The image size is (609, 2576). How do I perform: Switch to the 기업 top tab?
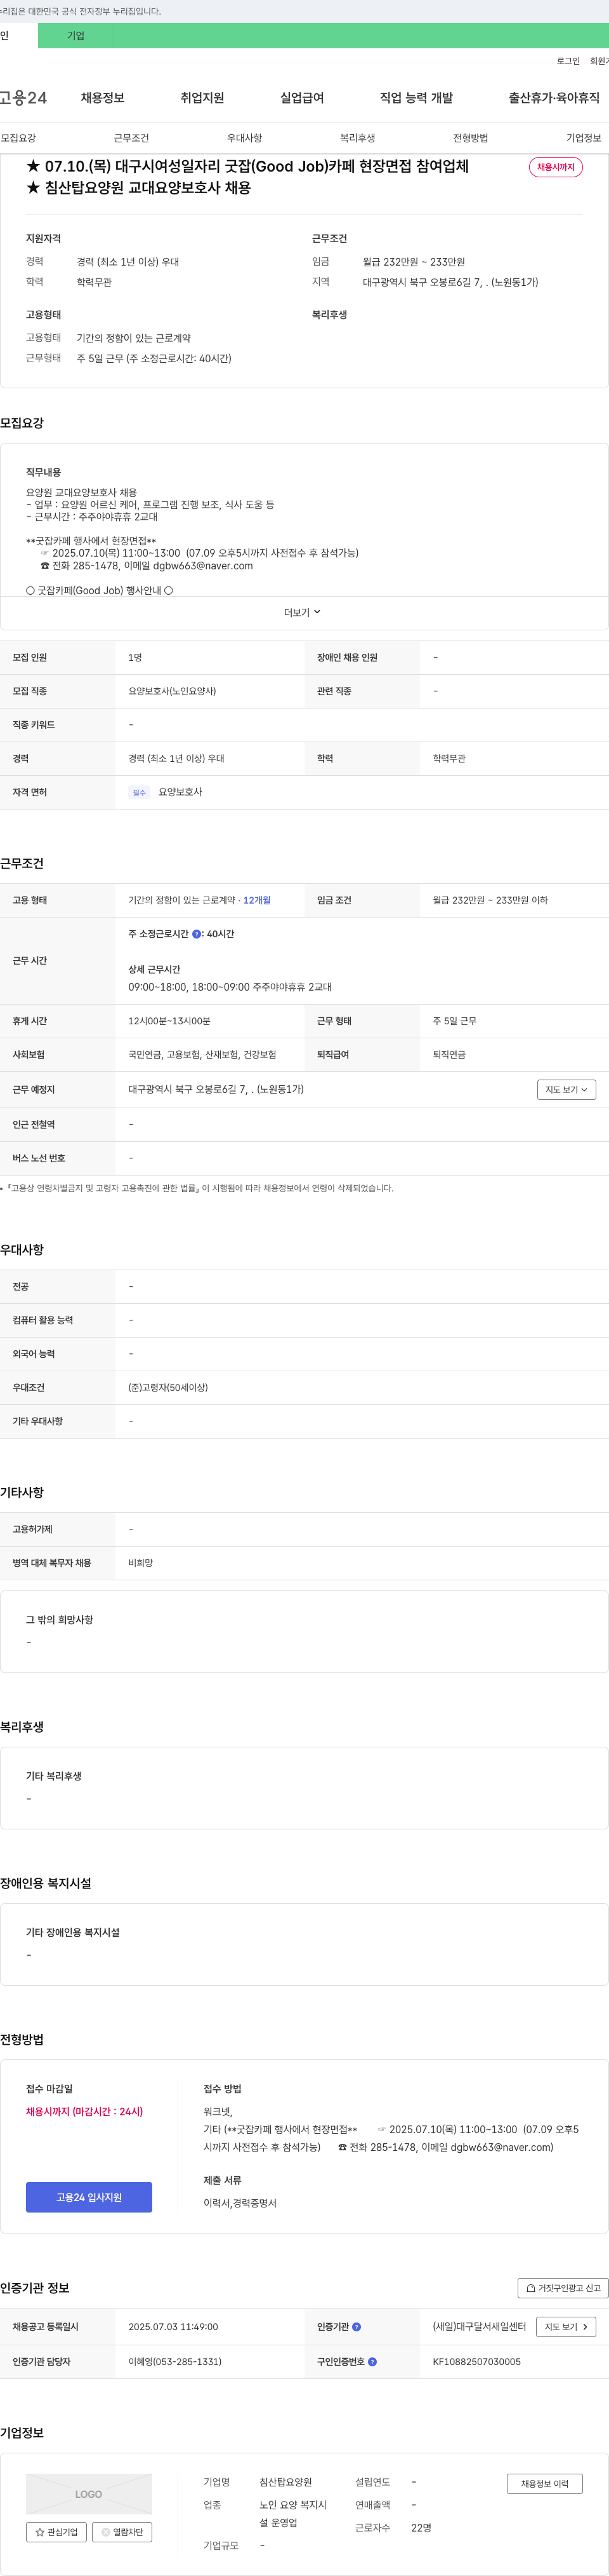pyautogui.click(x=76, y=36)
